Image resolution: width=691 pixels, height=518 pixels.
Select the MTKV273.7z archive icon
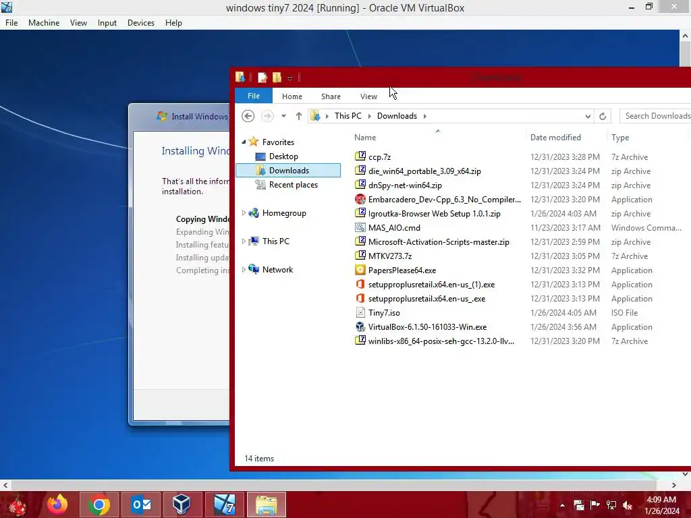360,256
